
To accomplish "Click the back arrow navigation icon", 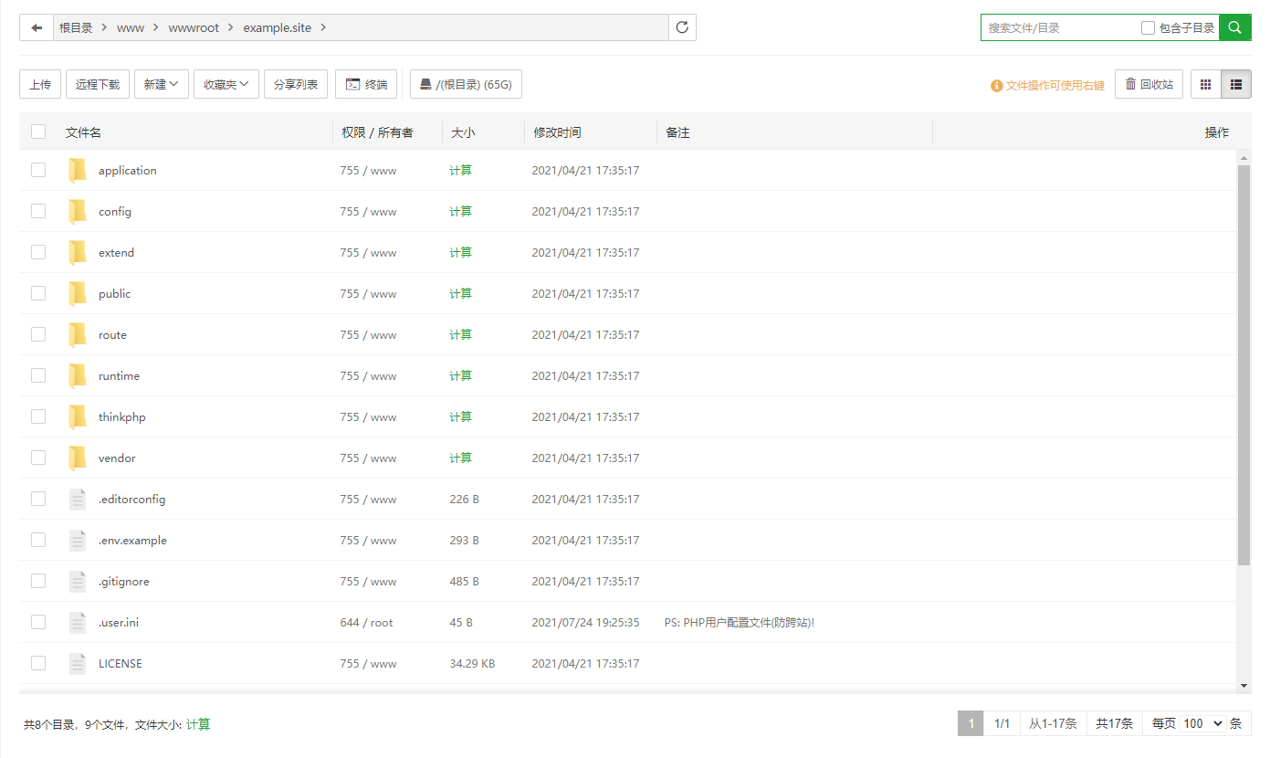I will (x=37, y=27).
